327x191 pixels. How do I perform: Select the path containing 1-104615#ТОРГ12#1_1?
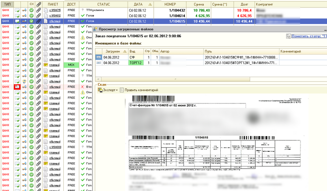pos(241,63)
